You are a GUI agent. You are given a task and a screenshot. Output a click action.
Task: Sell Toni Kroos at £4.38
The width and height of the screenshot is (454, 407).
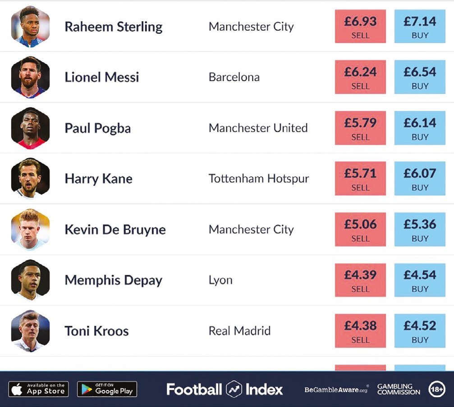click(360, 331)
